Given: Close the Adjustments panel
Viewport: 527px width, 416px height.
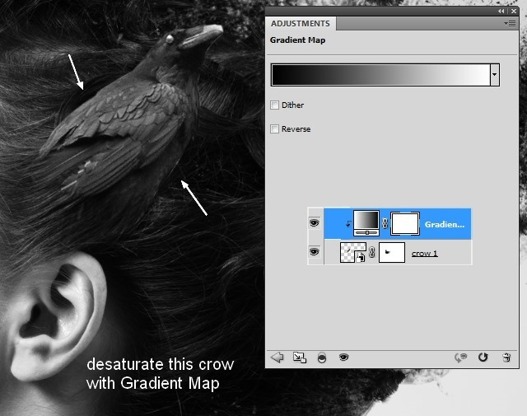Looking at the screenshot, I should [514, 11].
